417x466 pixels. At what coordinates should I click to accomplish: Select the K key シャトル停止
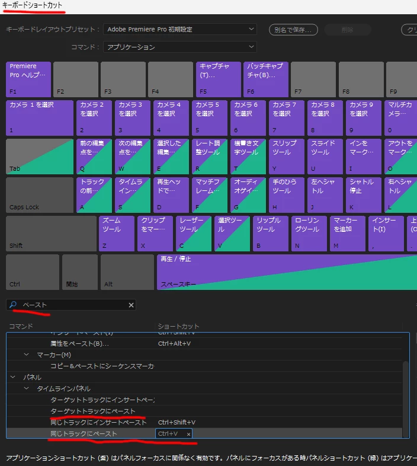click(x=364, y=195)
